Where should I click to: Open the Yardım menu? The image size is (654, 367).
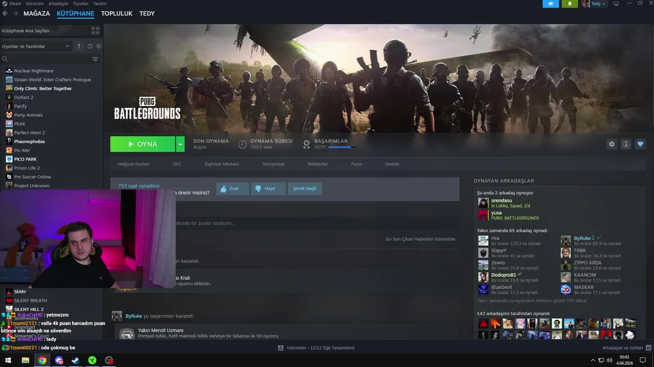click(100, 4)
